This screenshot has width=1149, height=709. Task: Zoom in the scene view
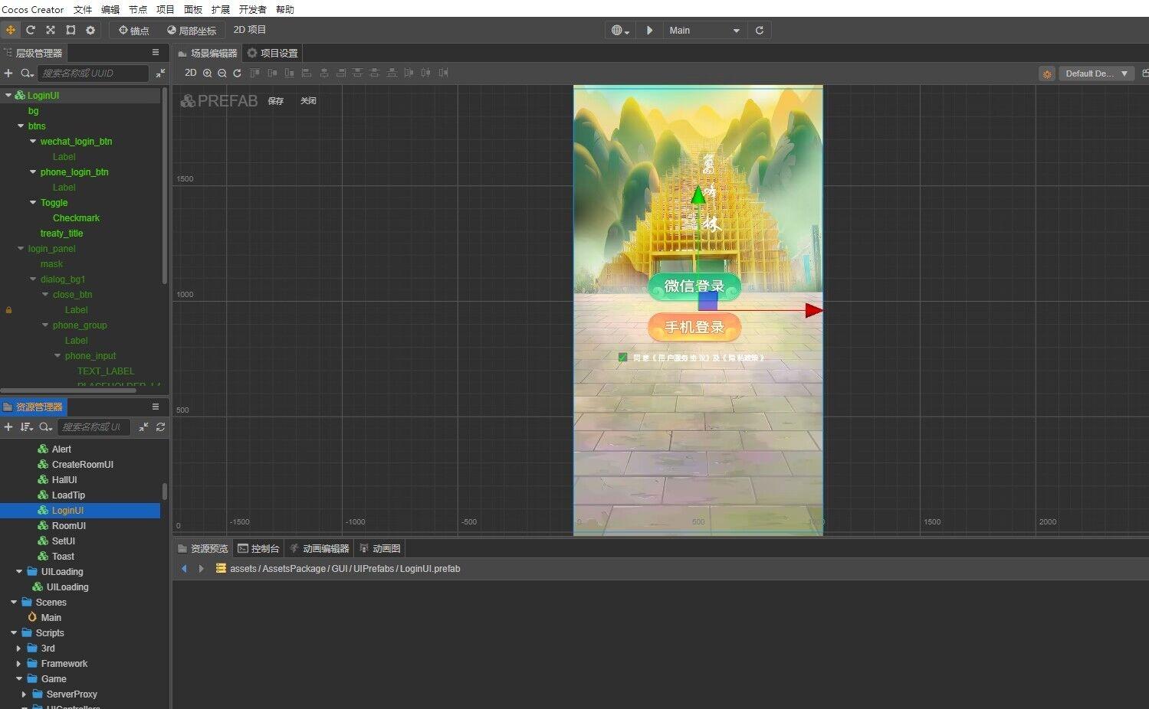click(x=207, y=73)
